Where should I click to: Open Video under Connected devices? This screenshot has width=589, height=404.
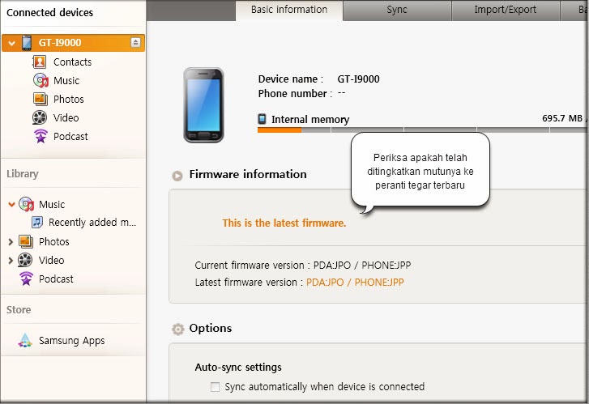[x=66, y=117]
